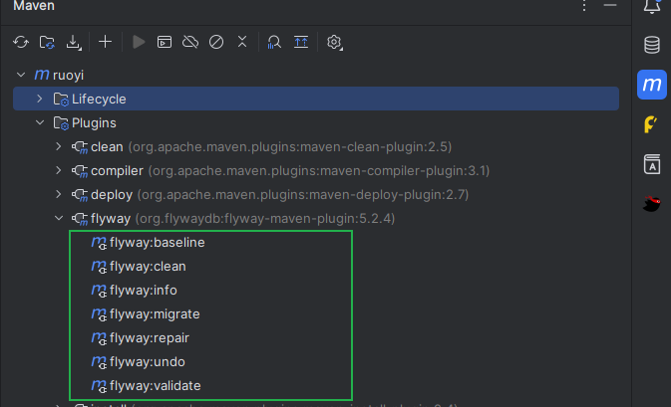Toggle Maven offline mode
This screenshot has width=671, height=407.
pyautogui.click(x=190, y=42)
